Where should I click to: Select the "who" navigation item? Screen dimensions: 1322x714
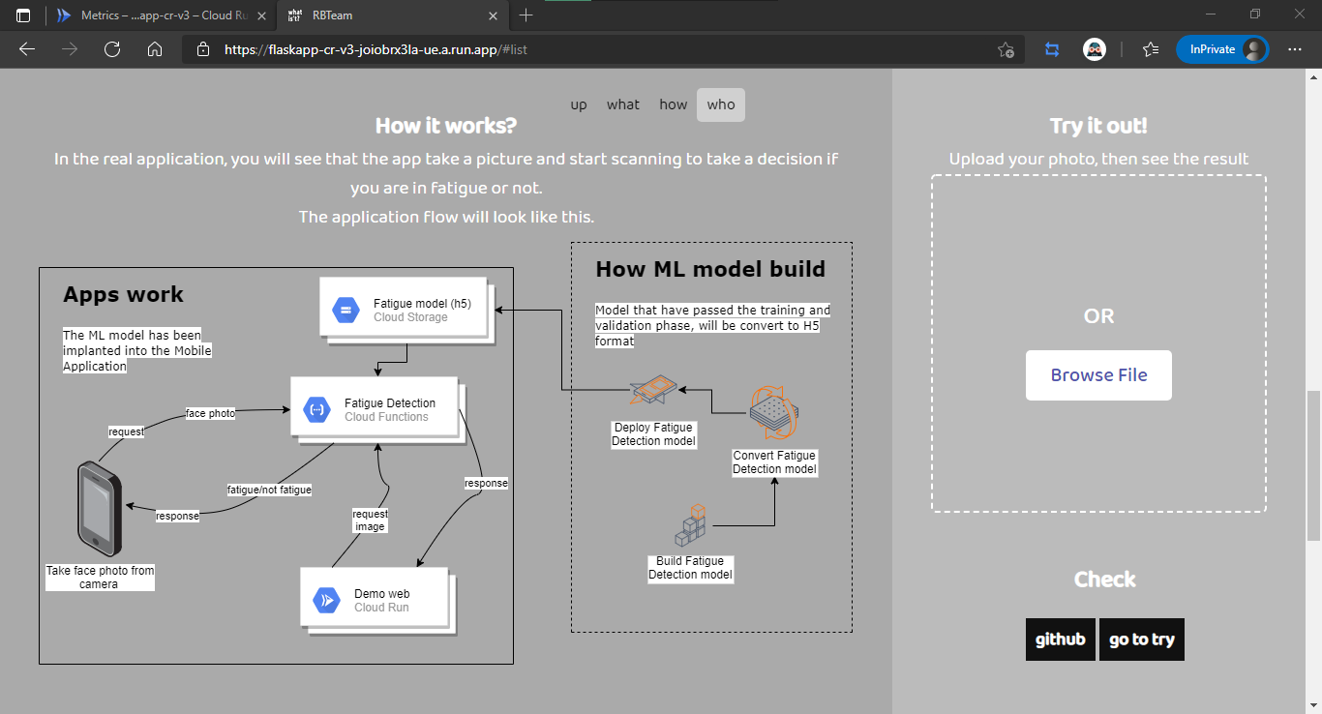click(x=721, y=104)
